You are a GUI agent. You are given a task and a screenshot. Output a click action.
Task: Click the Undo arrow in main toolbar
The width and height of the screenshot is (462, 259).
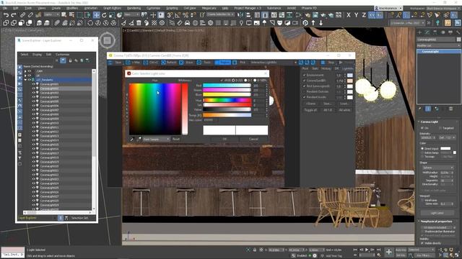coord(6,15)
